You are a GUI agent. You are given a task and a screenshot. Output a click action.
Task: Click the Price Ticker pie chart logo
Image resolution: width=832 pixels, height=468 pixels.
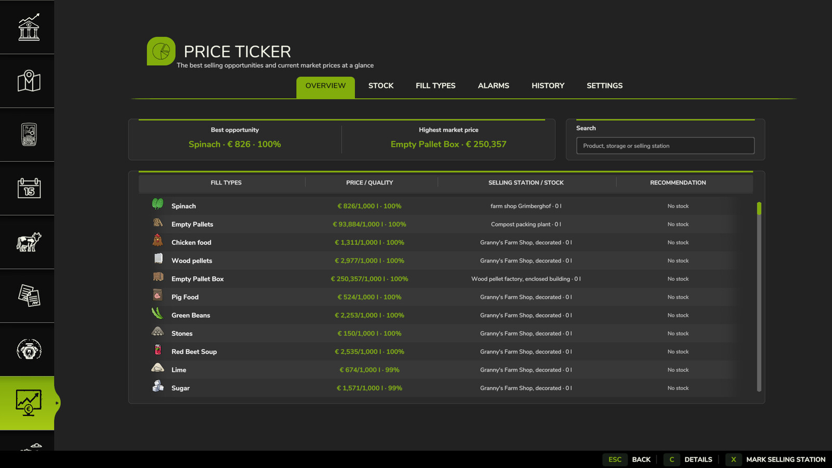pos(161,51)
